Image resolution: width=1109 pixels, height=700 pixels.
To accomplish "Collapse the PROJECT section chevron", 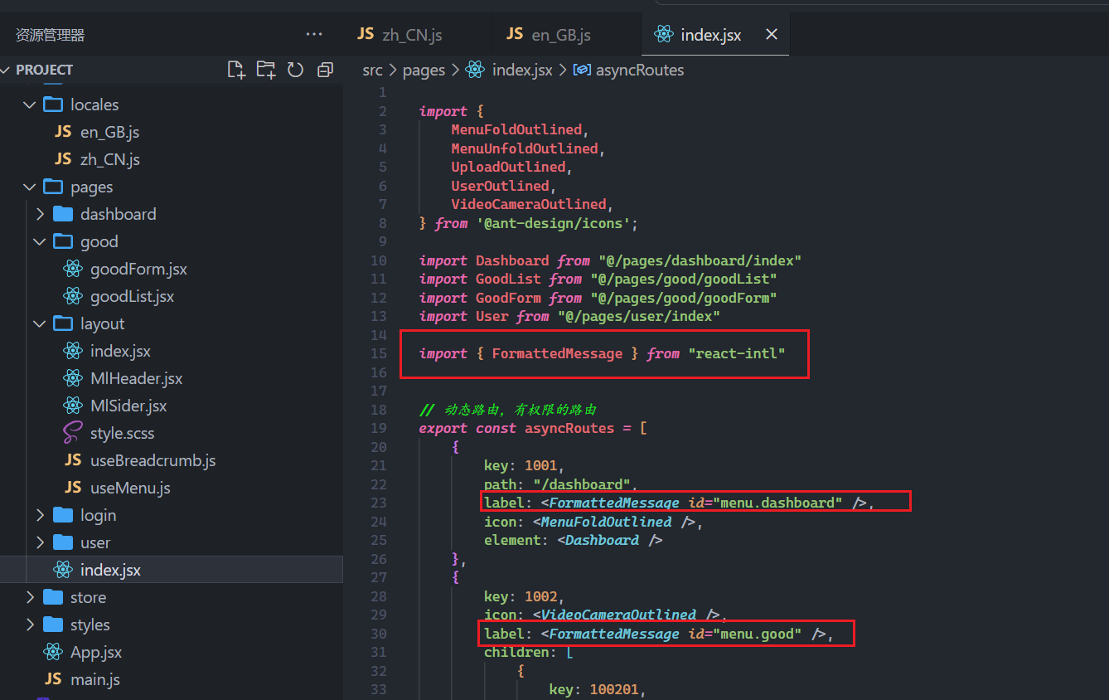I will tap(7, 70).
